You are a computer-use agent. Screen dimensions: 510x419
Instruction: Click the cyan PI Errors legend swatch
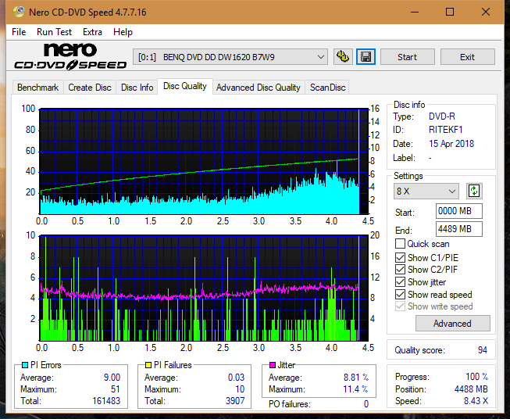[25, 365]
